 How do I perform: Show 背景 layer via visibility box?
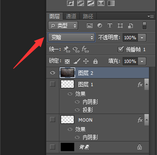pyautogui.click(x=53, y=147)
